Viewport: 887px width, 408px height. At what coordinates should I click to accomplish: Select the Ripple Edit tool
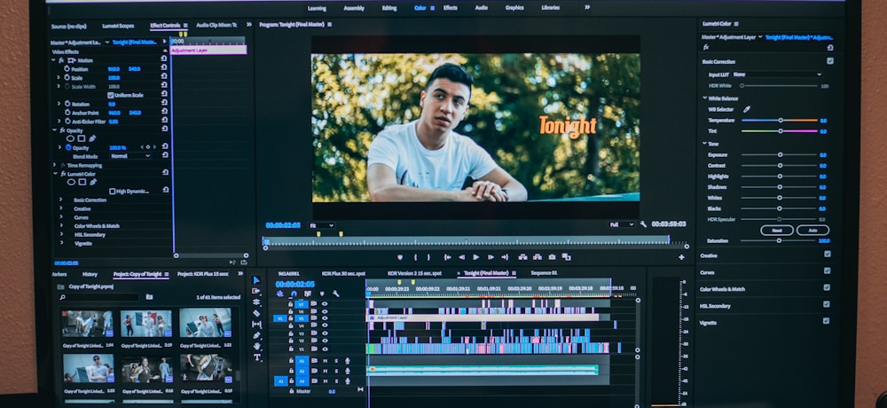click(x=256, y=302)
